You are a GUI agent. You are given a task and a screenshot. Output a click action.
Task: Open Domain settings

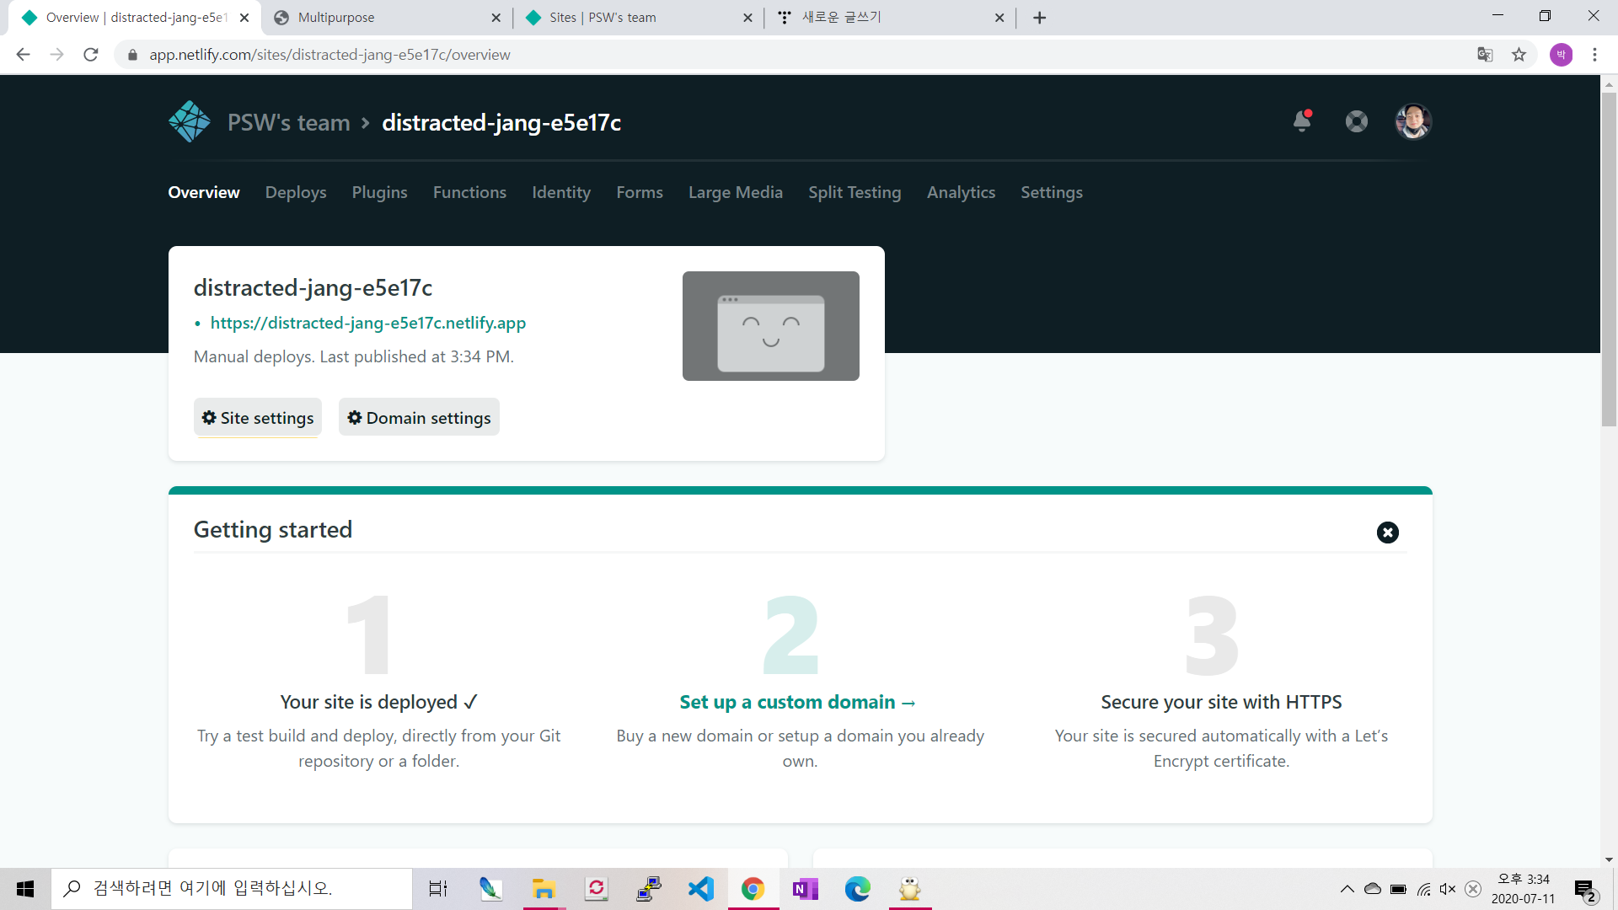pyautogui.click(x=419, y=418)
